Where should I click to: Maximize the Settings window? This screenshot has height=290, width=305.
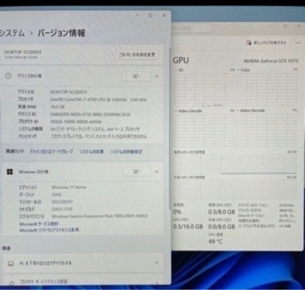(151, 15)
